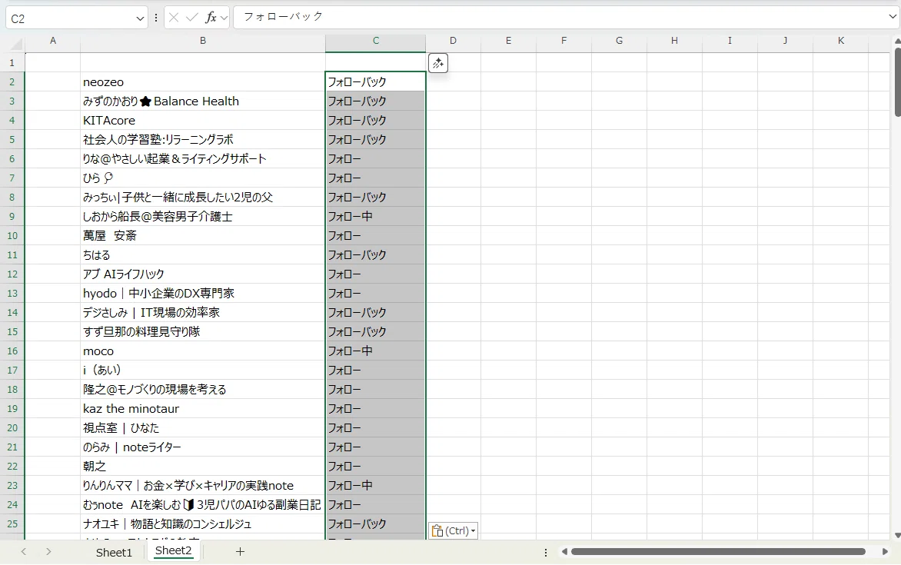Select row 16 header
The width and height of the screenshot is (901, 565).
[12, 351]
